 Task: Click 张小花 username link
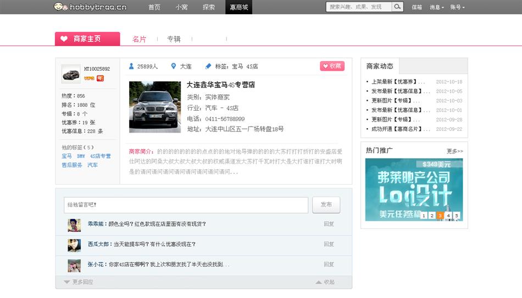coord(96,264)
